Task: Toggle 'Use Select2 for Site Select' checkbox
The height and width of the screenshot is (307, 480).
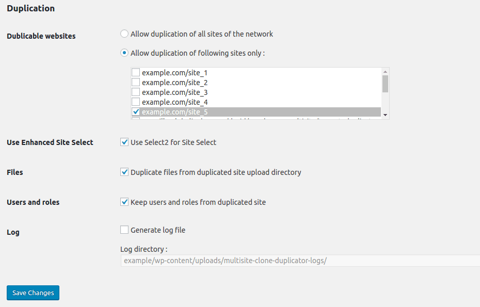Action: pyautogui.click(x=124, y=142)
